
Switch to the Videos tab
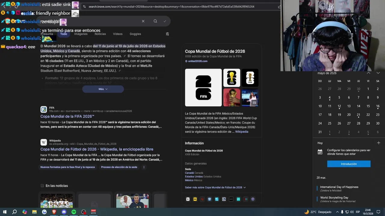(x=118, y=34)
